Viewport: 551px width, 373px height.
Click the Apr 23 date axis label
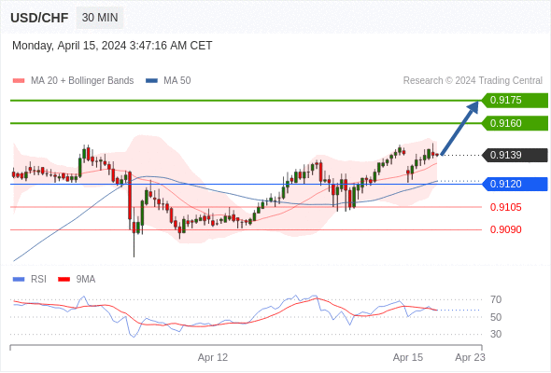pos(470,357)
